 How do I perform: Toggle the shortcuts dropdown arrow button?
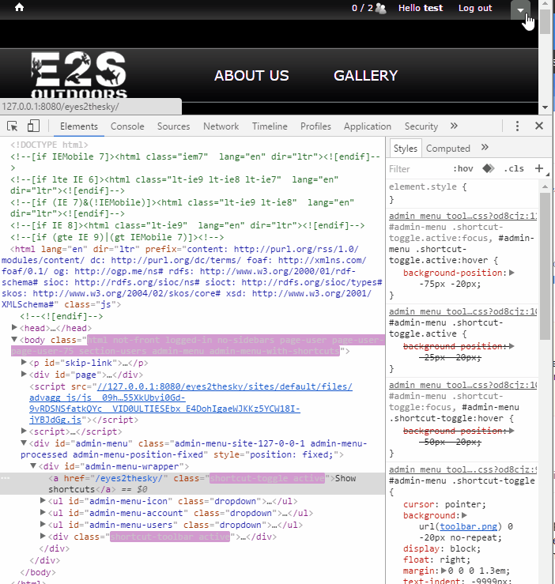point(520,9)
